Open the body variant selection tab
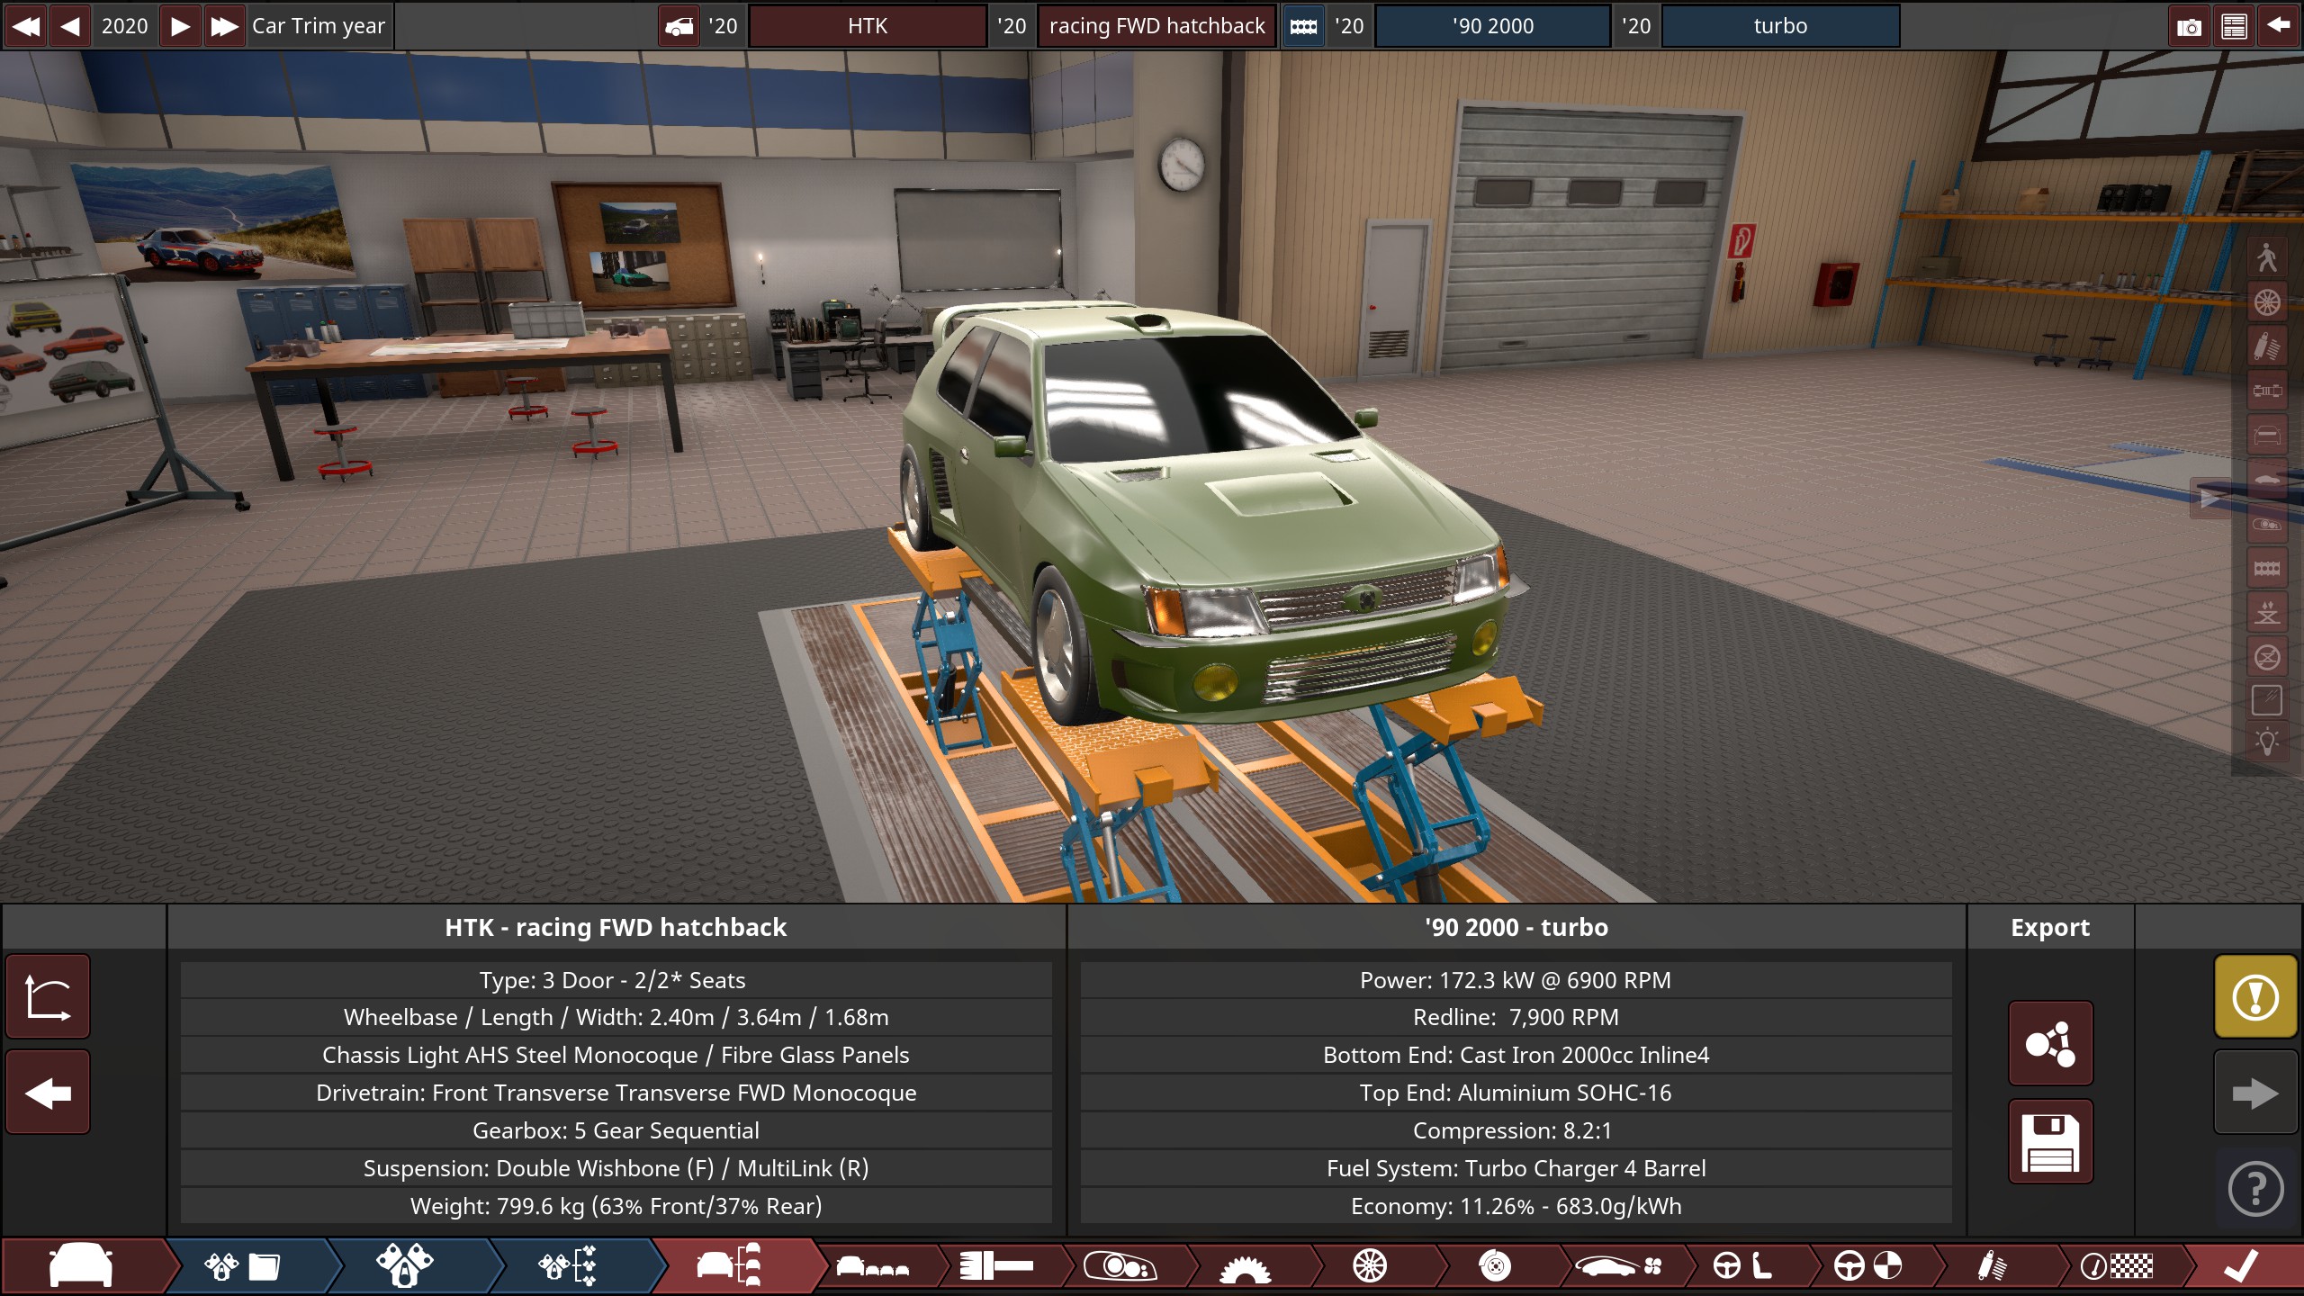 coord(873,1266)
